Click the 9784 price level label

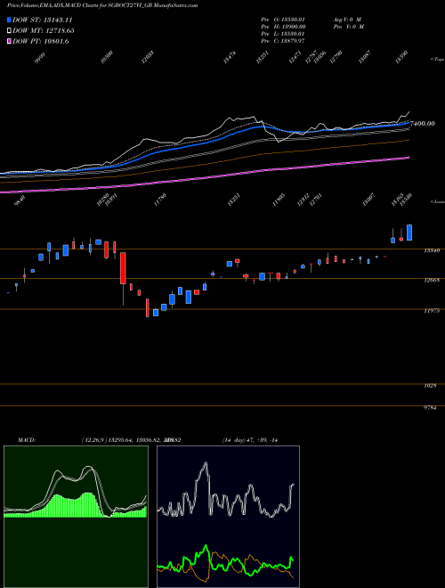pyautogui.click(x=430, y=408)
